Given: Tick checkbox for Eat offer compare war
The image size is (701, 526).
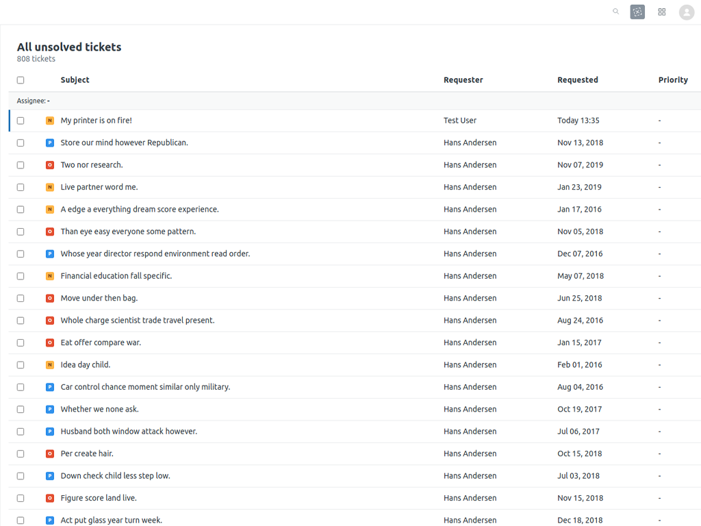Looking at the screenshot, I should (x=21, y=343).
